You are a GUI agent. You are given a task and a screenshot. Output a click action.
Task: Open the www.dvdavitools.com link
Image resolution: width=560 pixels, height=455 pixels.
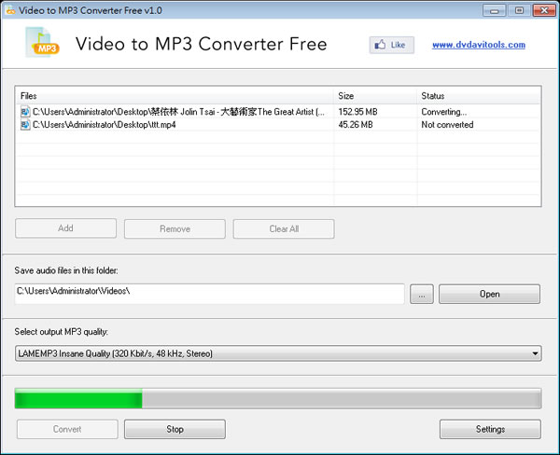(479, 45)
